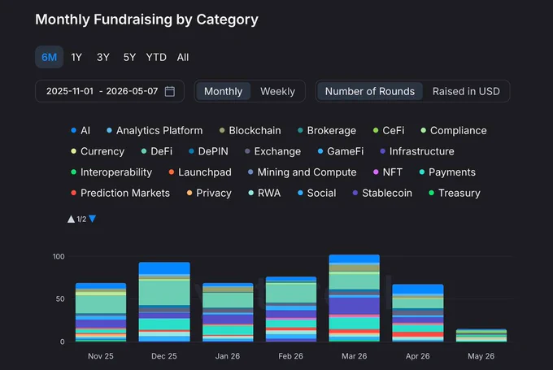Toggle Blockchain legend series
Viewport: 553px width, 370px height.
250,130
